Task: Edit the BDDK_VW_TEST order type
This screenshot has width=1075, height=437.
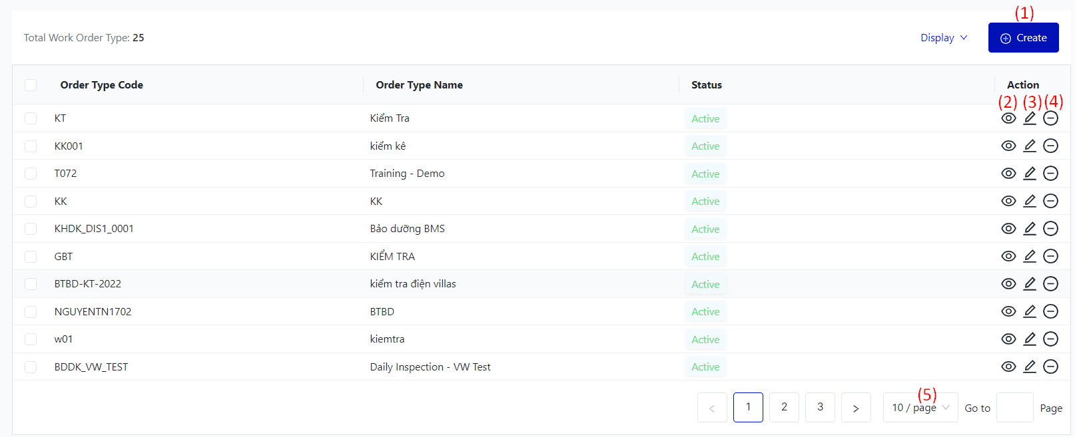Action: (x=1030, y=366)
